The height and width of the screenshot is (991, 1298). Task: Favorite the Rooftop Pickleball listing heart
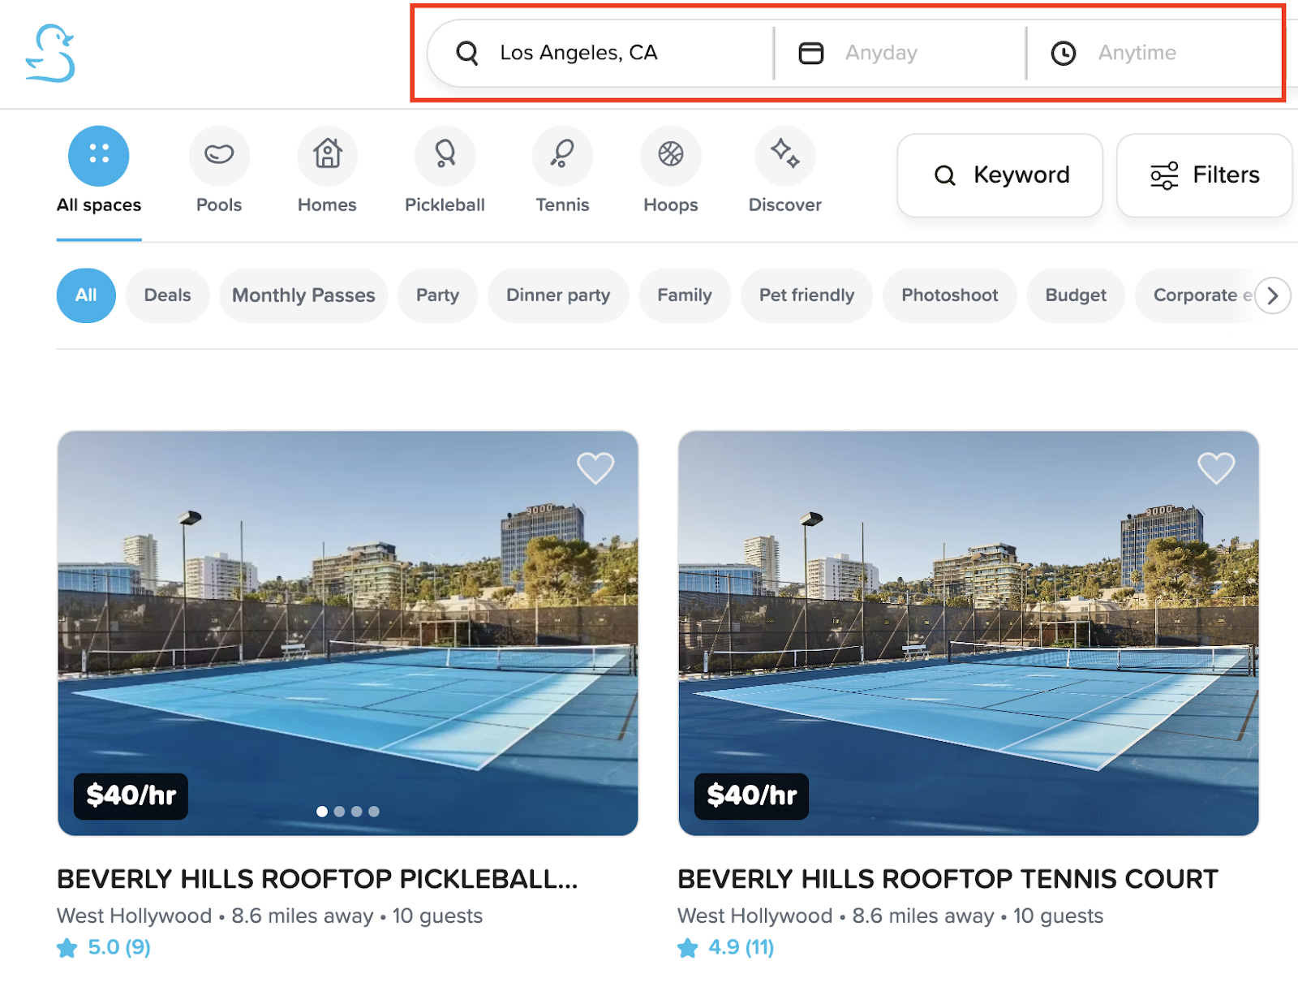click(595, 468)
